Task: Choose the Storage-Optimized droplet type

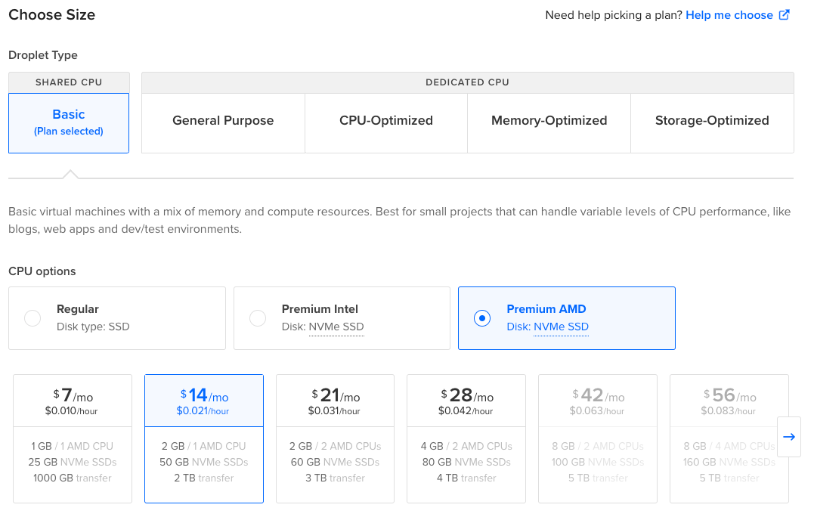Action: click(712, 121)
